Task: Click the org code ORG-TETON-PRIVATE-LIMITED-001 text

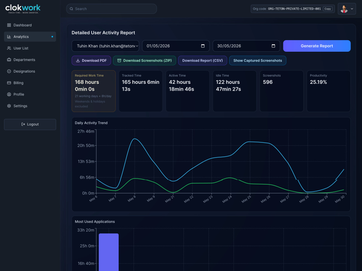Action: (294, 9)
